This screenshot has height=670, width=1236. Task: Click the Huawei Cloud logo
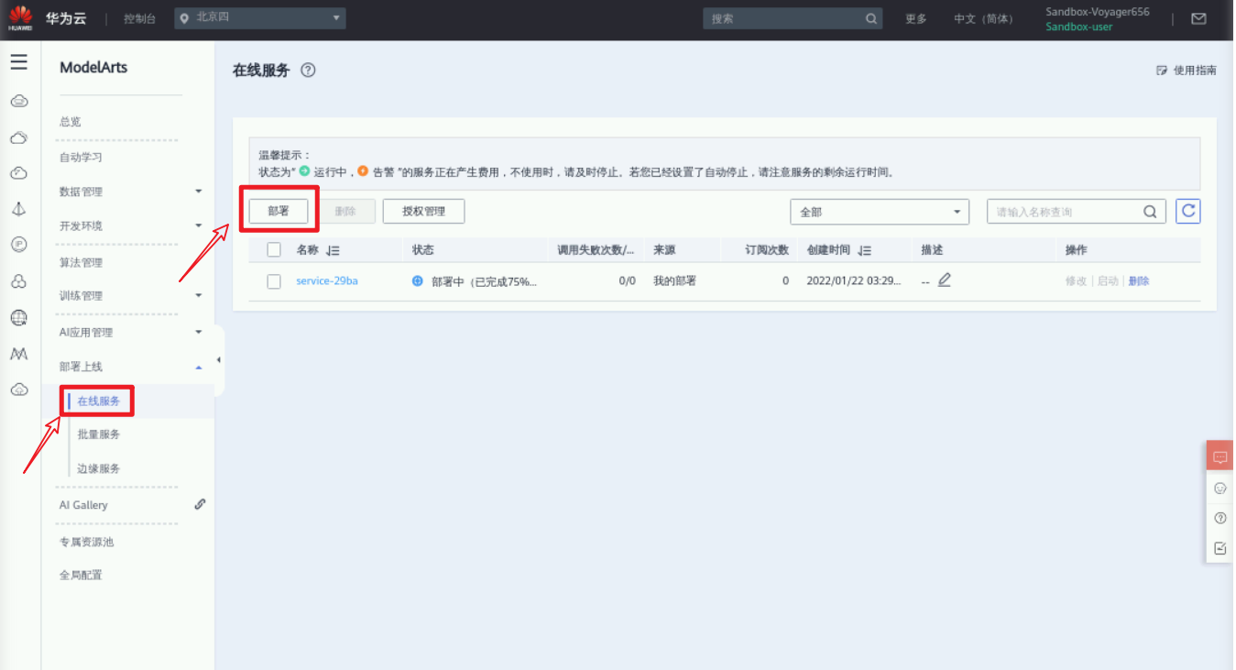pos(20,18)
